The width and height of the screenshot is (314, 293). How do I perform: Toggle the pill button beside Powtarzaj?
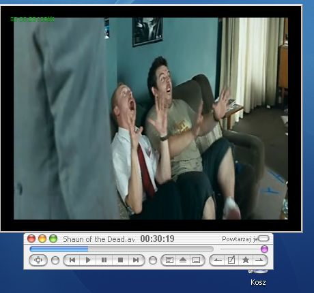coord(263,238)
